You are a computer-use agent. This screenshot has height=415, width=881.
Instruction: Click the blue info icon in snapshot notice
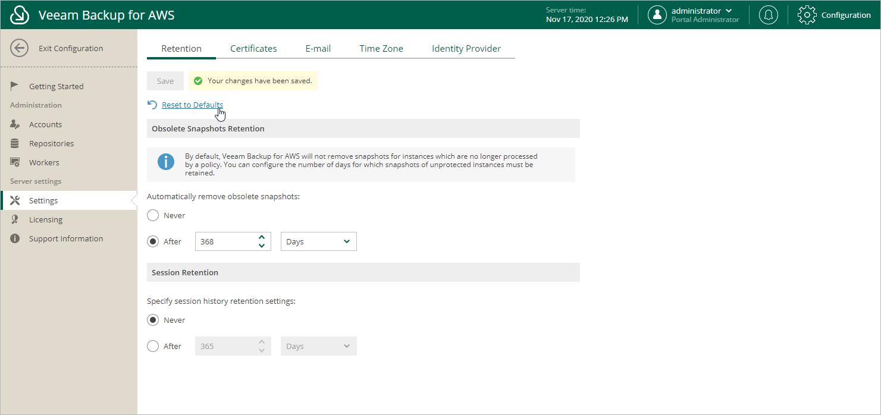click(x=166, y=161)
